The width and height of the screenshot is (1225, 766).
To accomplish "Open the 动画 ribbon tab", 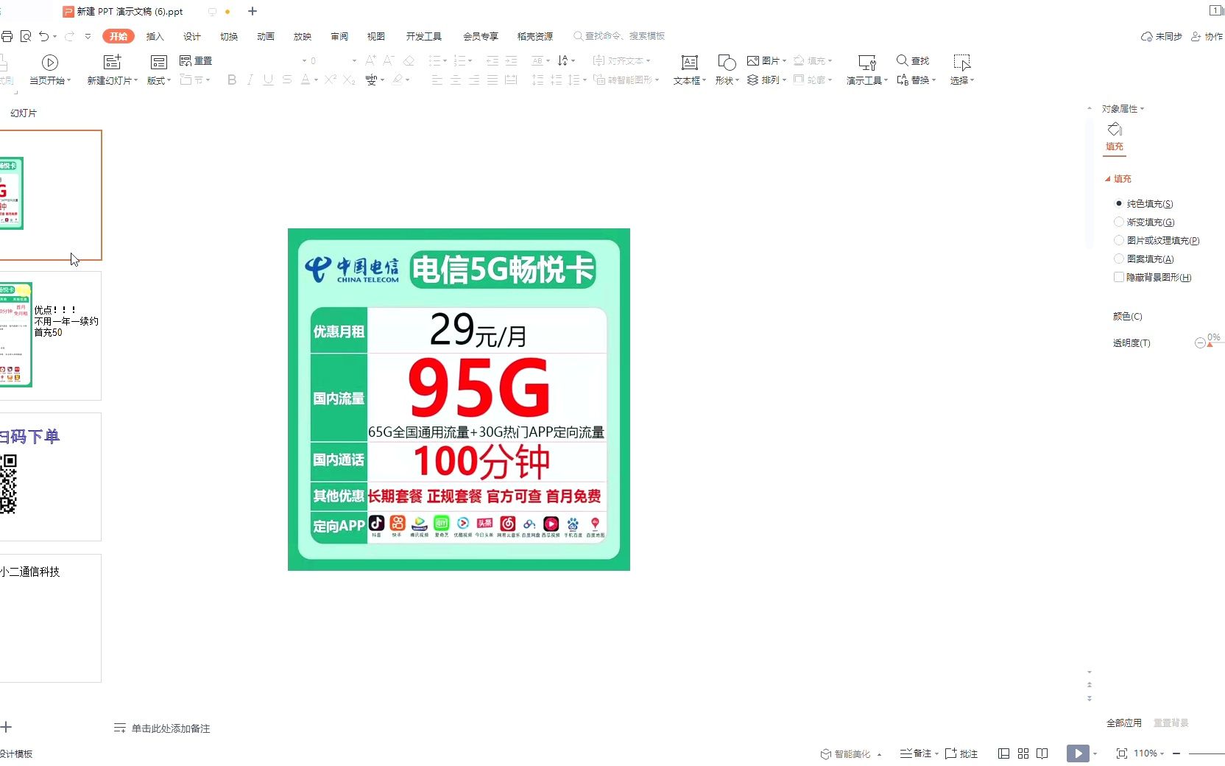I will point(265,36).
